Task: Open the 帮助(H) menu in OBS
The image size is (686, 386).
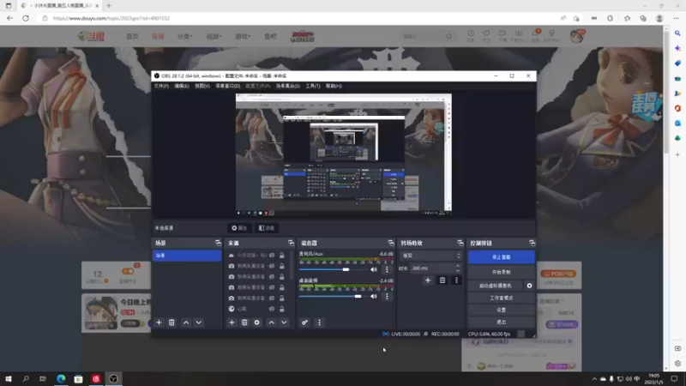Action: point(334,87)
